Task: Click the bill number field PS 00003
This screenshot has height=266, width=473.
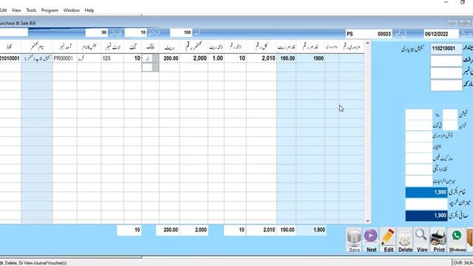Action: [x=369, y=34]
